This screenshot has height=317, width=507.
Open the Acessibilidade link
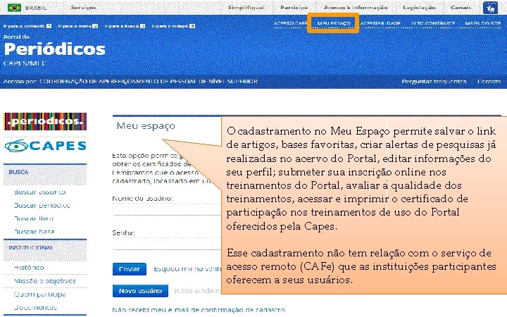point(380,23)
